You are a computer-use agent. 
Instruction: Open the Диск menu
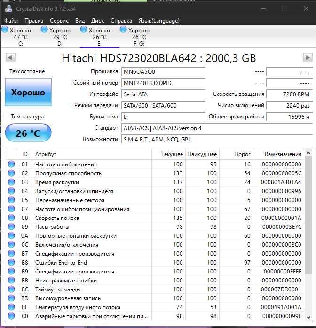pos(97,21)
